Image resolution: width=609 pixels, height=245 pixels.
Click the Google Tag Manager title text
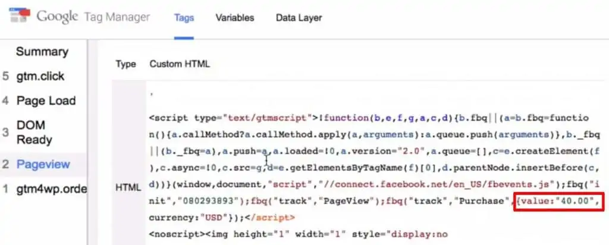(93, 17)
